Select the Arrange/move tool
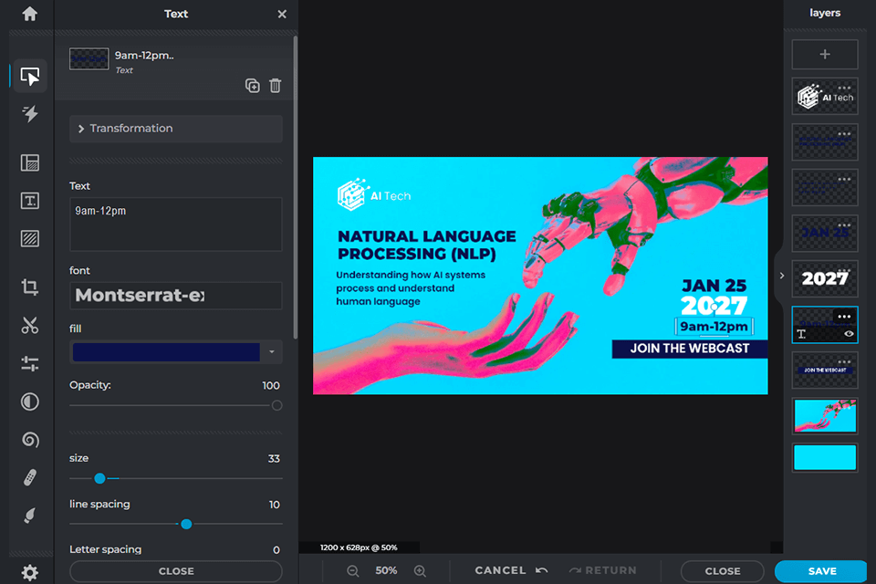The width and height of the screenshot is (876, 584). coord(29,76)
